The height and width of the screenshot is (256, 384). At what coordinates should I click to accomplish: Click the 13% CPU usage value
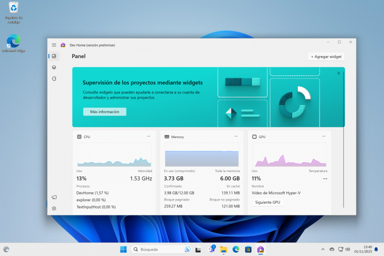(x=81, y=178)
